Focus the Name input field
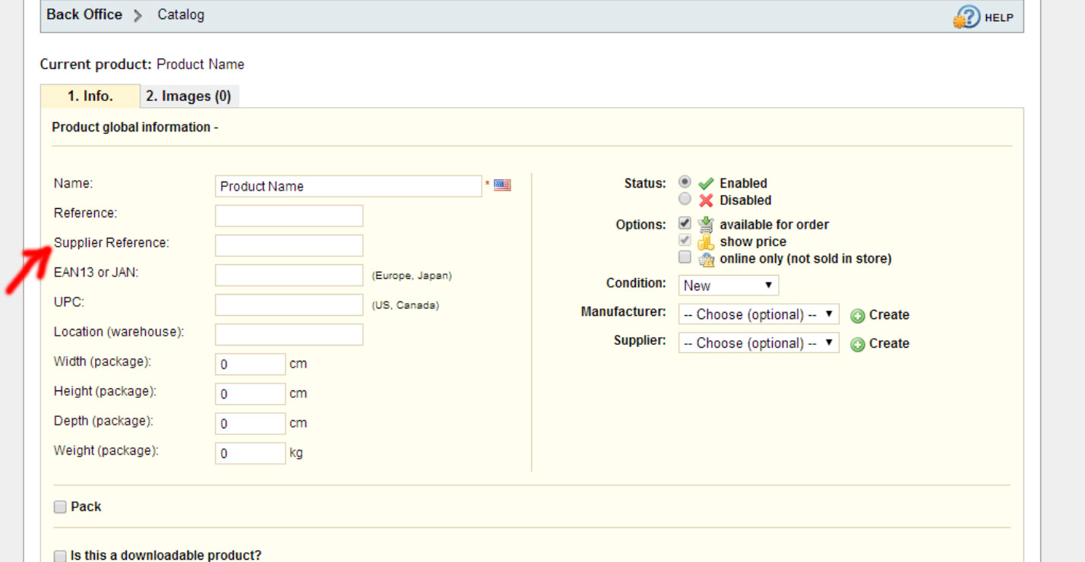 tap(348, 186)
